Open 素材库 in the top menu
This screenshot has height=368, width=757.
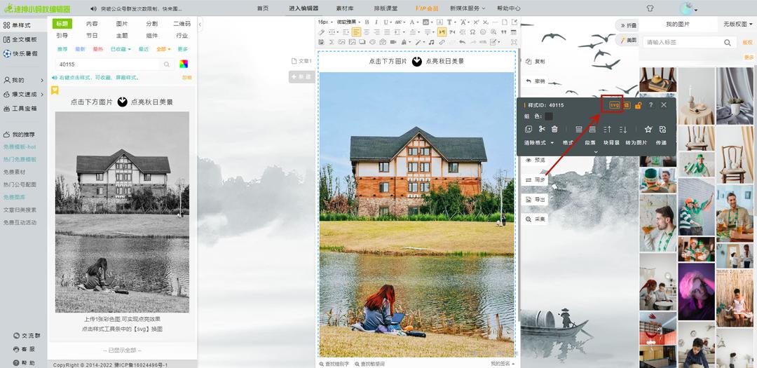click(x=345, y=8)
